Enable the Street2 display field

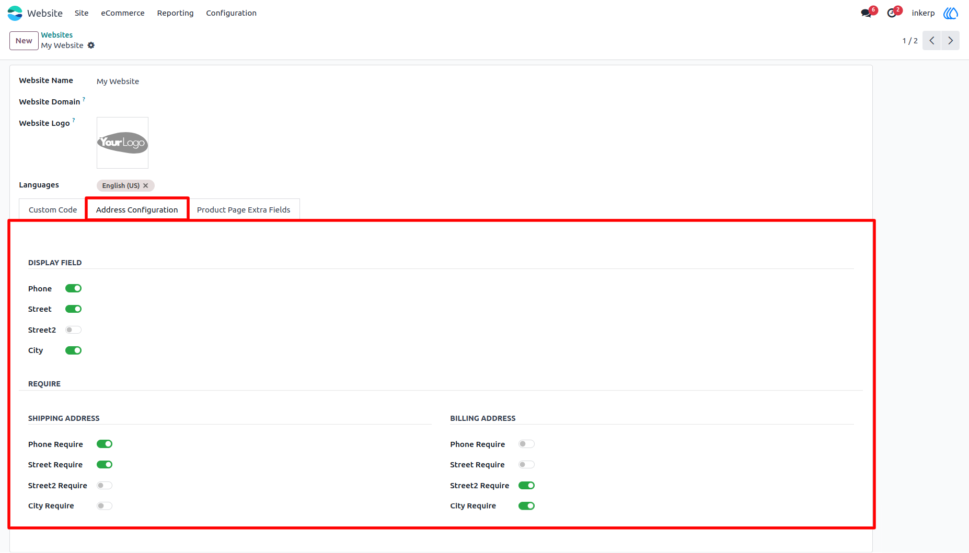coord(73,330)
